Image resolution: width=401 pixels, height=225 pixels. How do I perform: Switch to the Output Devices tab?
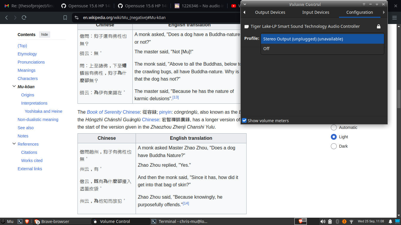coord(270,12)
